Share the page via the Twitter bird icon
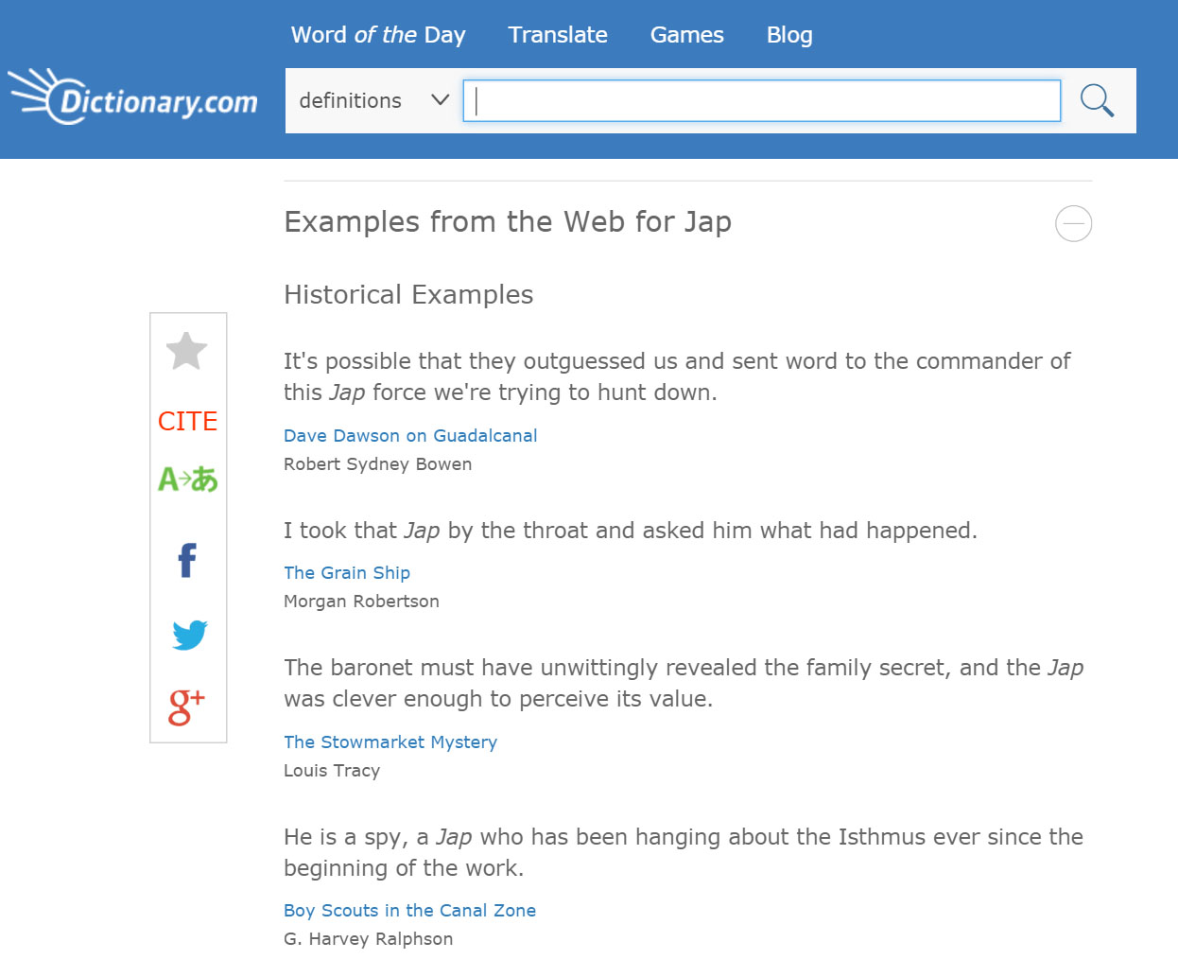The height and width of the screenshot is (977, 1178). point(189,635)
